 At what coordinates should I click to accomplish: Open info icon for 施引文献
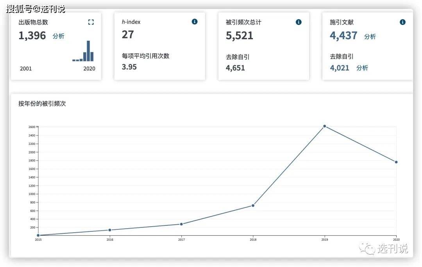pyautogui.click(x=402, y=22)
